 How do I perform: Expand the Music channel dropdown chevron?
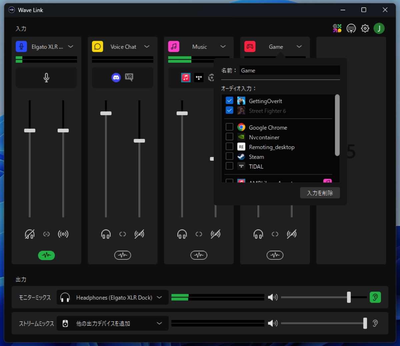pos(223,47)
